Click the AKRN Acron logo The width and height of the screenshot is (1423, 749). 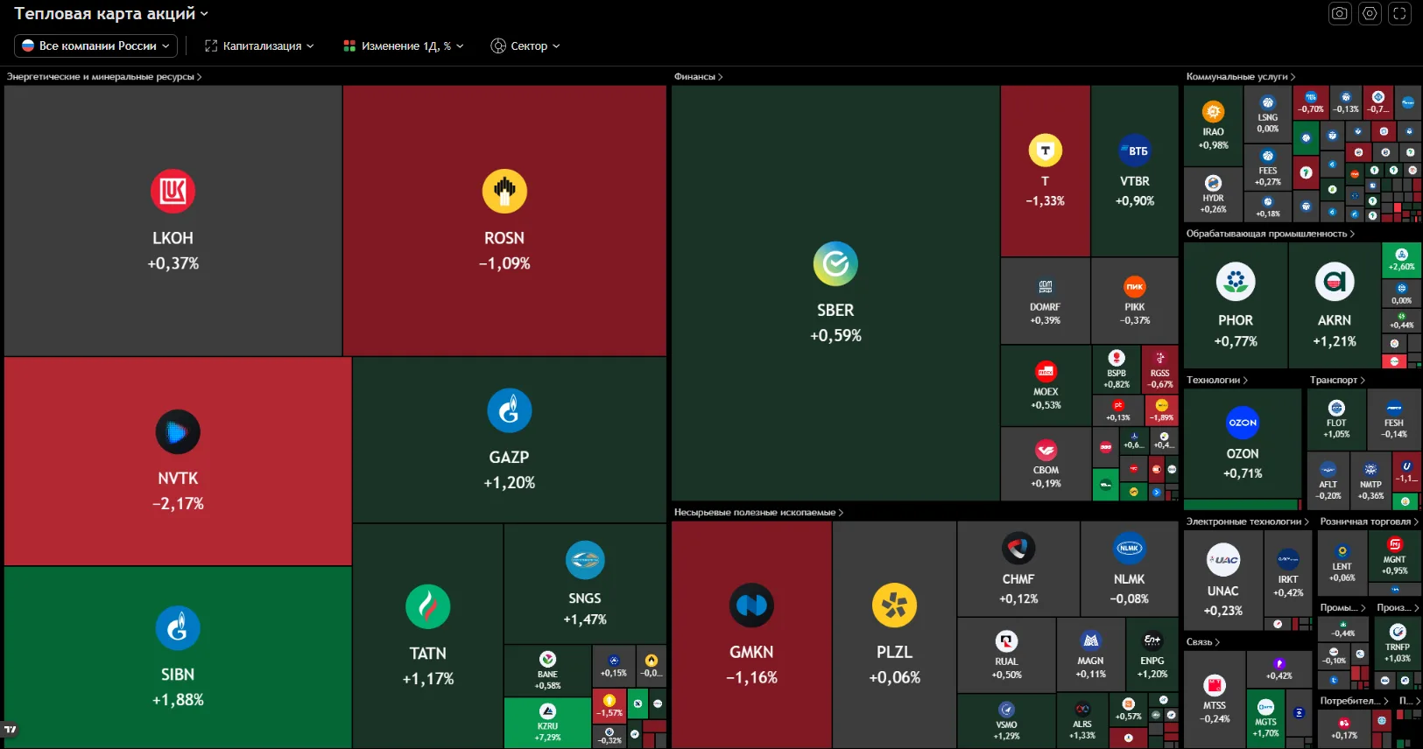click(x=1335, y=281)
